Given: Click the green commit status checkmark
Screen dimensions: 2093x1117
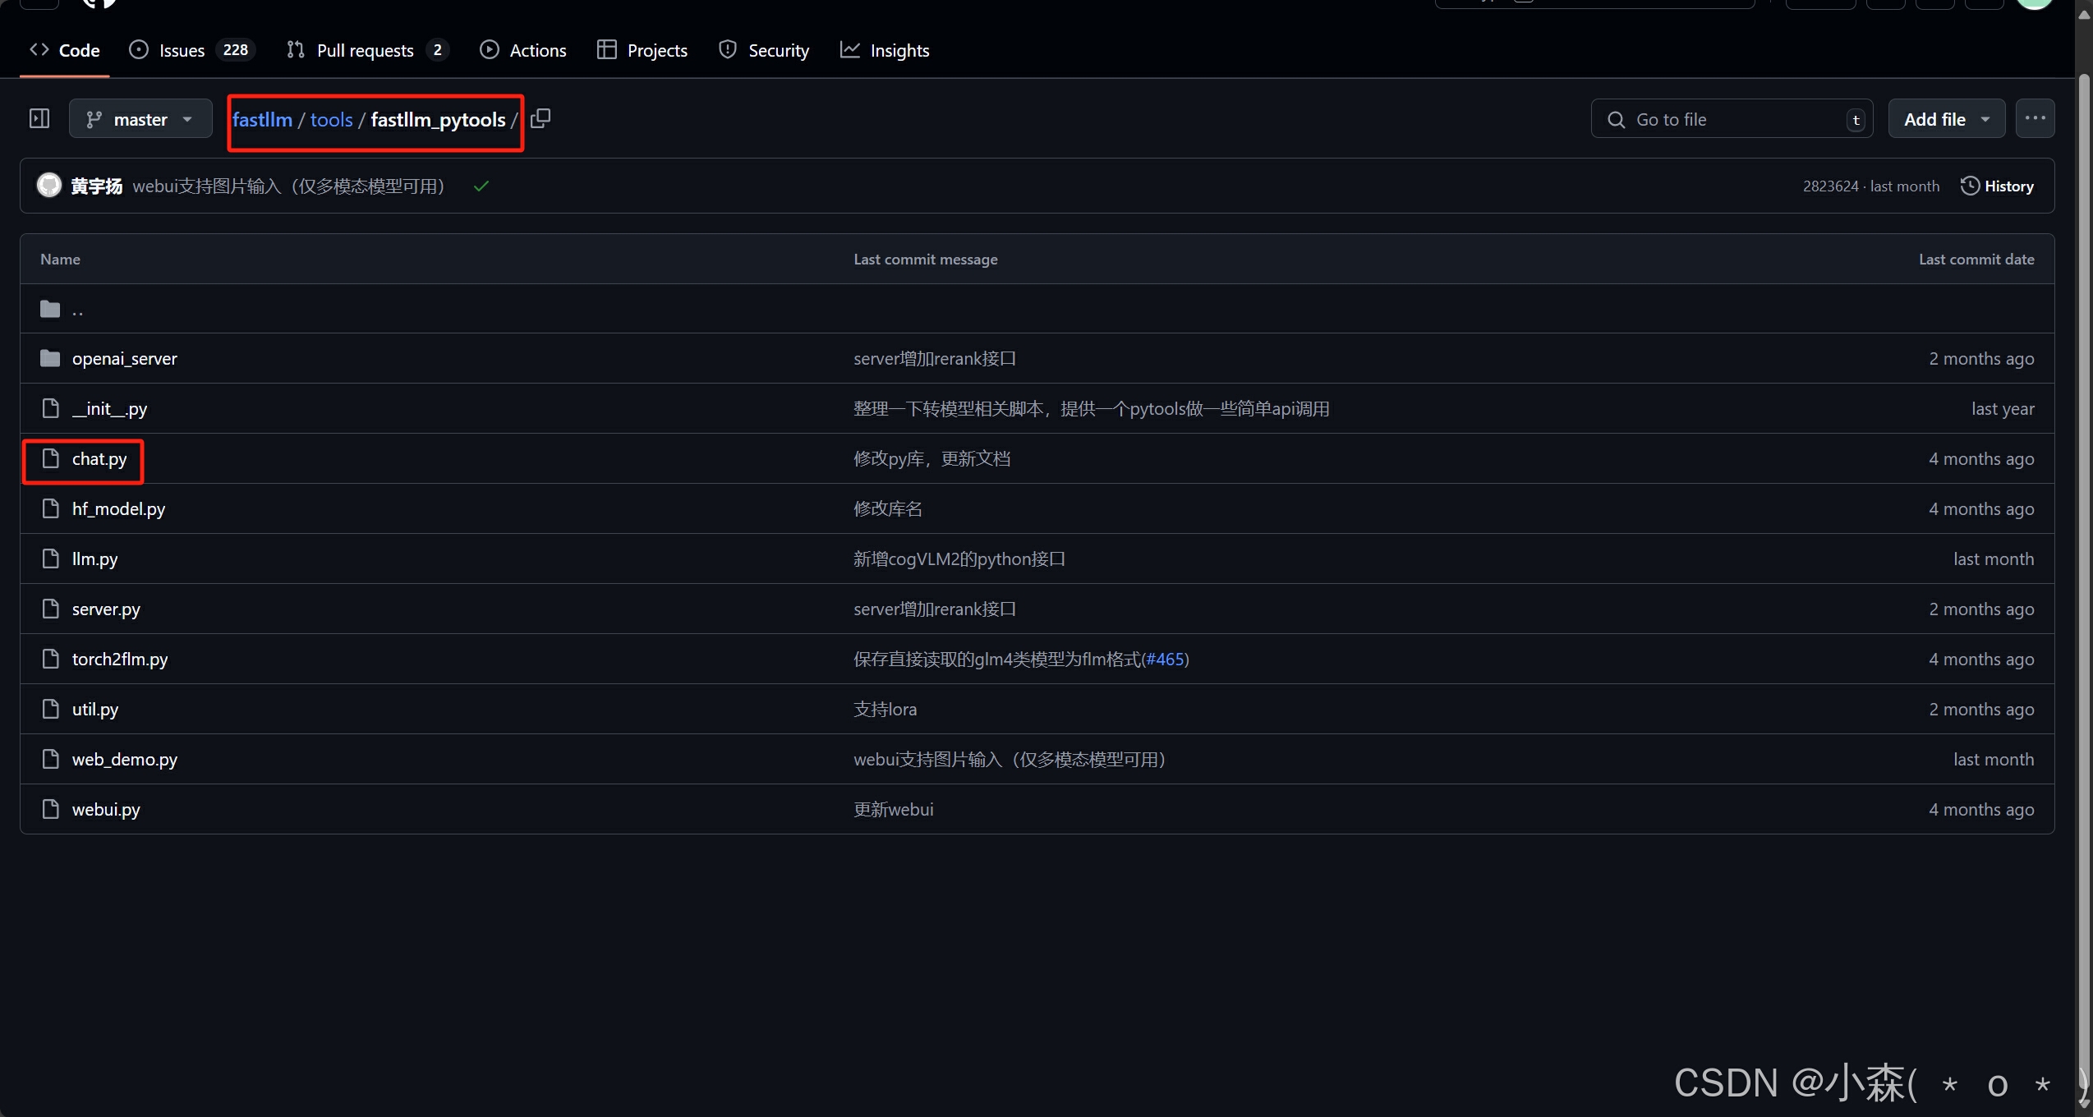Looking at the screenshot, I should [x=481, y=186].
